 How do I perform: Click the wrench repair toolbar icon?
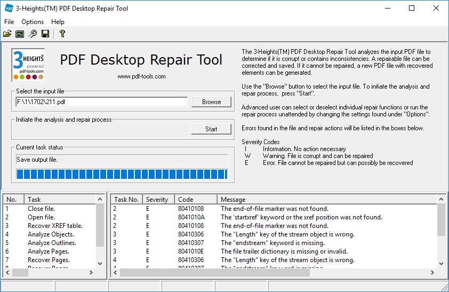pyautogui.click(x=33, y=34)
